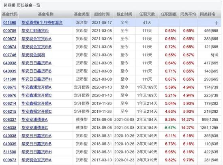Image resolution: width=223 pixels, height=165 pixels.
Task: Select the 0.57% category average cell
Action: tap(189, 55)
